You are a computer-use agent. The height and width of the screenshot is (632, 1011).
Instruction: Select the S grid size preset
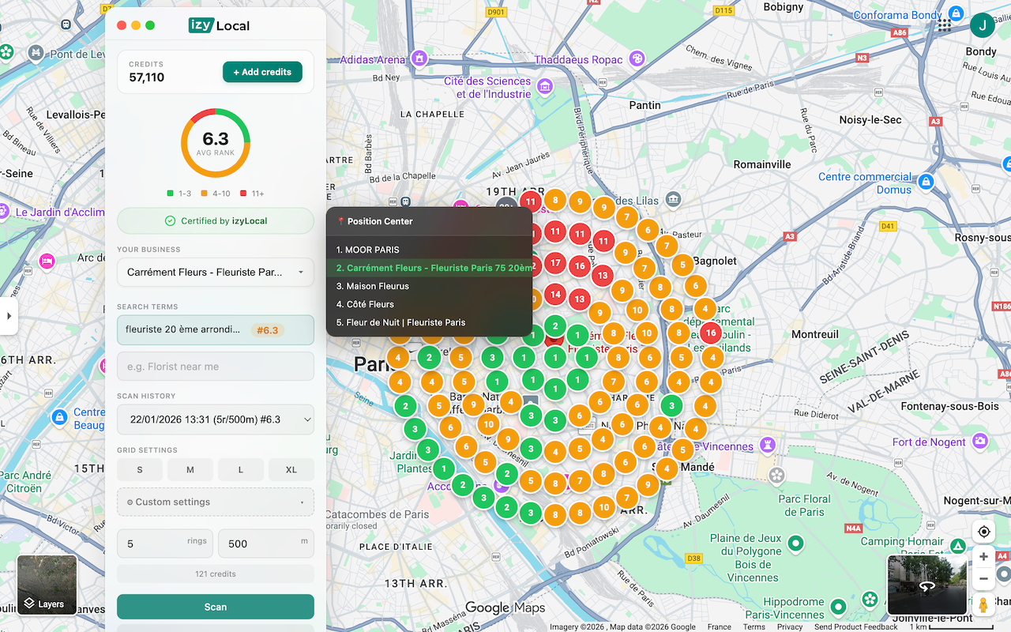pyautogui.click(x=140, y=470)
